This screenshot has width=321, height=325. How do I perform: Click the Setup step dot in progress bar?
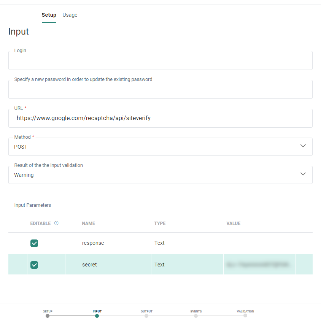pyautogui.click(x=48, y=315)
